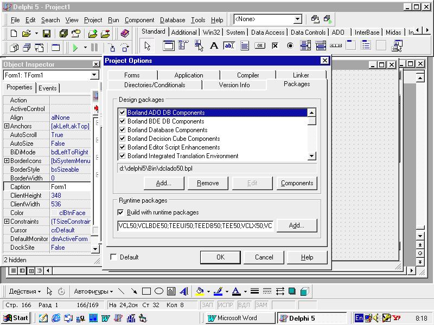Click the Word fill color bucket icon

[x=200, y=291]
